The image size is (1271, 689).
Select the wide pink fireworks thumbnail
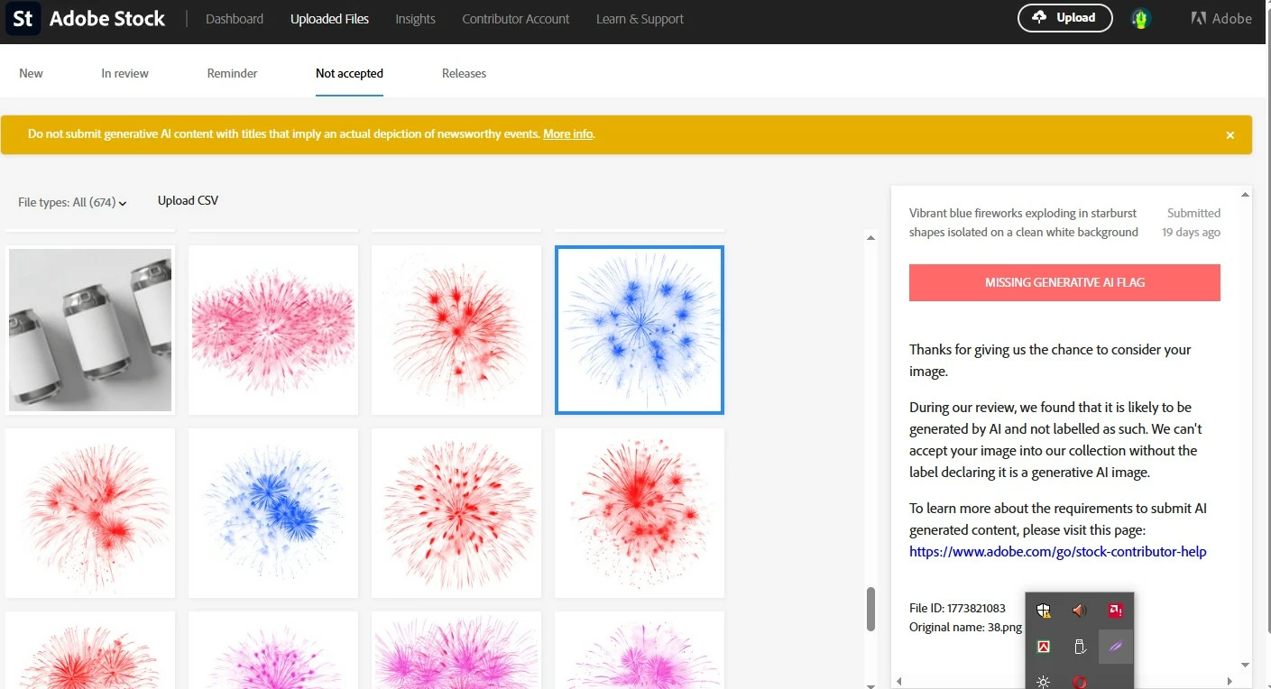[x=273, y=330]
